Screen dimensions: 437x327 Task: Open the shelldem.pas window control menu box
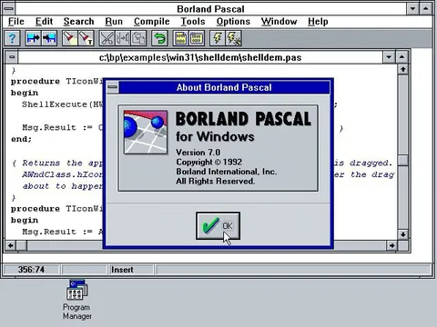(12, 57)
